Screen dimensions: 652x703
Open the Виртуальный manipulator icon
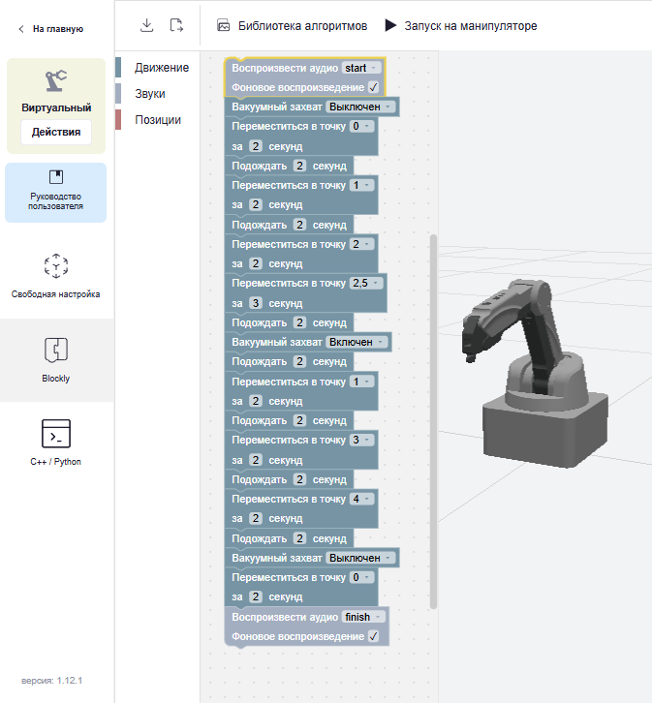56,80
